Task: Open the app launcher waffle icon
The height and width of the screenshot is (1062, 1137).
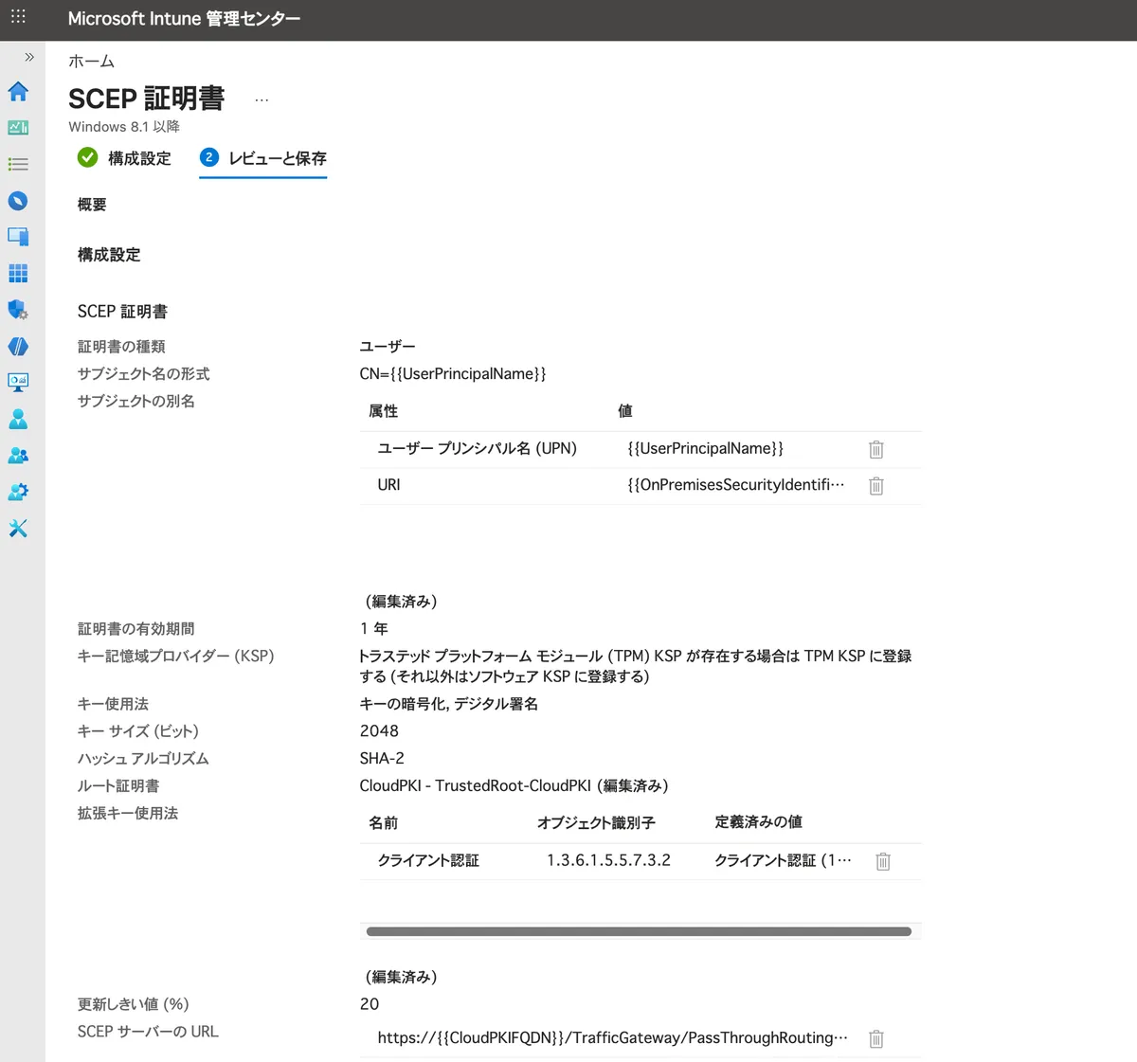Action: tap(18, 16)
